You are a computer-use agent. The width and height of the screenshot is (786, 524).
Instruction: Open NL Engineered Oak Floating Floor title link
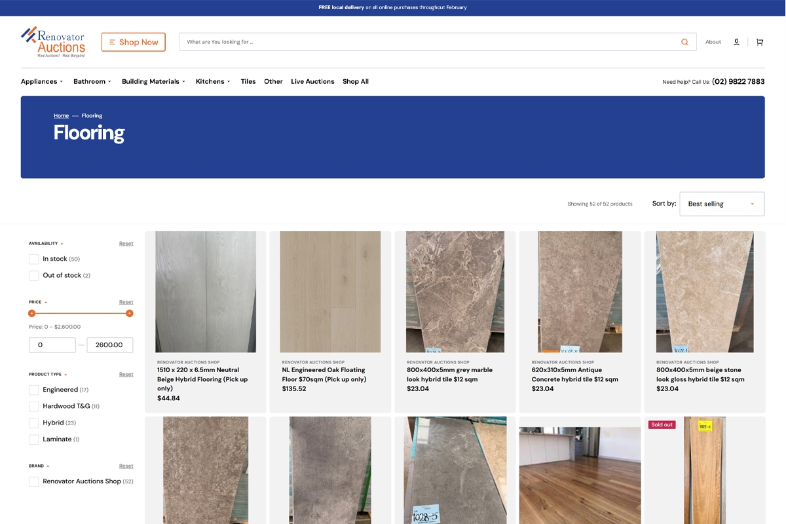[x=324, y=375]
